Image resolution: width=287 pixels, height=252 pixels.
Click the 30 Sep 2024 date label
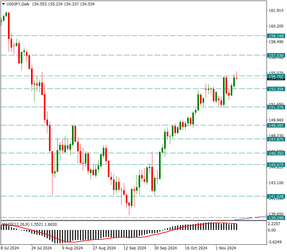point(165,248)
